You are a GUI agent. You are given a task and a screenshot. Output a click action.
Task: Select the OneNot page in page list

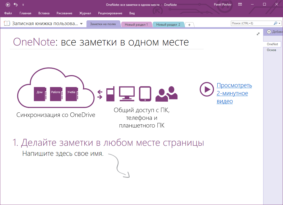coord(272,44)
